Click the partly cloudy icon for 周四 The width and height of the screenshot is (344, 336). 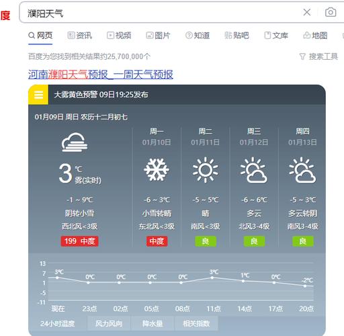pyautogui.click(x=302, y=170)
